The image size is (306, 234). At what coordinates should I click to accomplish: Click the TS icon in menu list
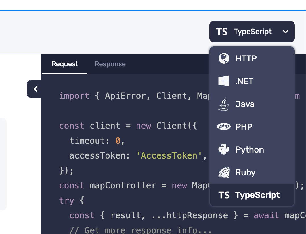[224, 195]
